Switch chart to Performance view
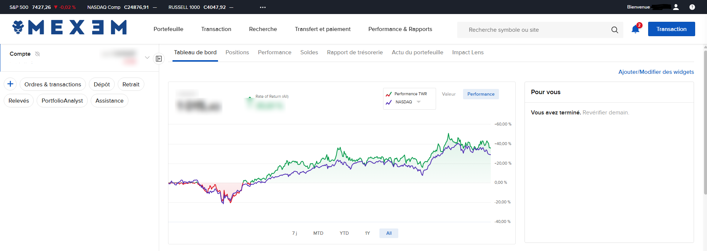This screenshot has width=707, height=251. [x=481, y=94]
